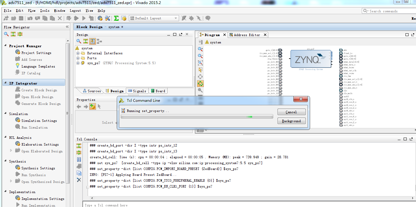Click Cancel in Tcl Command Line dialog
Screen dimensions: 416x207
(291, 112)
